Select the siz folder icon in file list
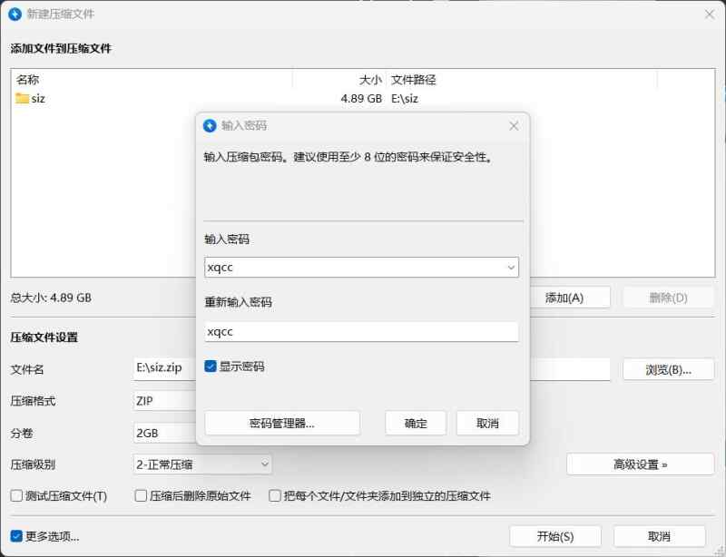This screenshot has width=726, height=557. point(22,98)
